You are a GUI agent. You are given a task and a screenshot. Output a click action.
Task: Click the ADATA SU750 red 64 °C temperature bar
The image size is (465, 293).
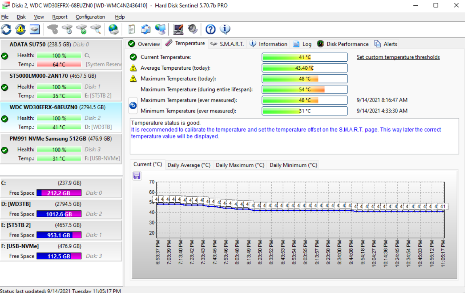pos(59,64)
